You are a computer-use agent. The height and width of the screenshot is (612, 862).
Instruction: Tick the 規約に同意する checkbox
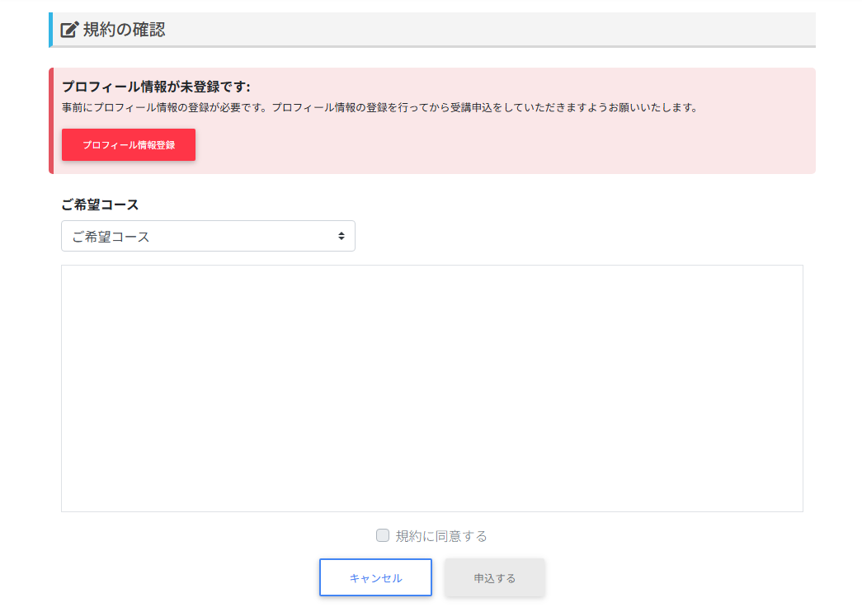tap(383, 535)
